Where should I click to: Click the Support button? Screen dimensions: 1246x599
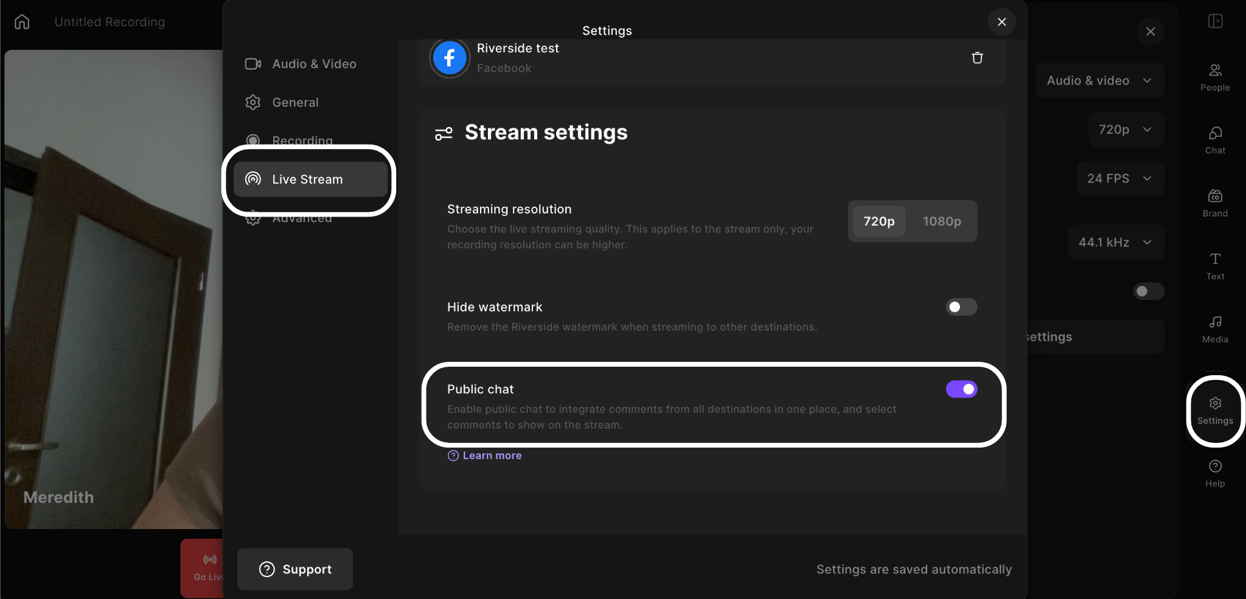295,569
